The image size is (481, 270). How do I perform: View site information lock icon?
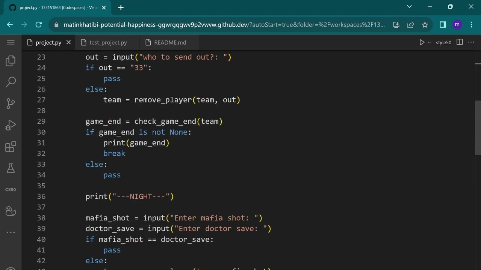point(57,25)
